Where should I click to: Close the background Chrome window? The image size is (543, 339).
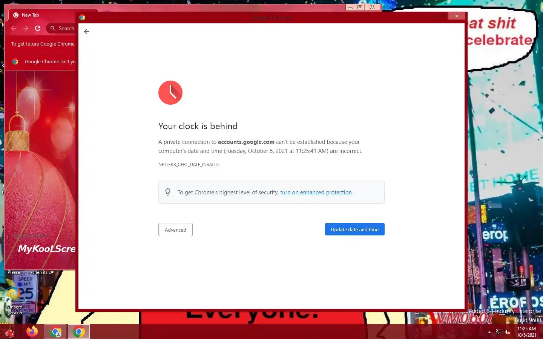coord(373,7)
